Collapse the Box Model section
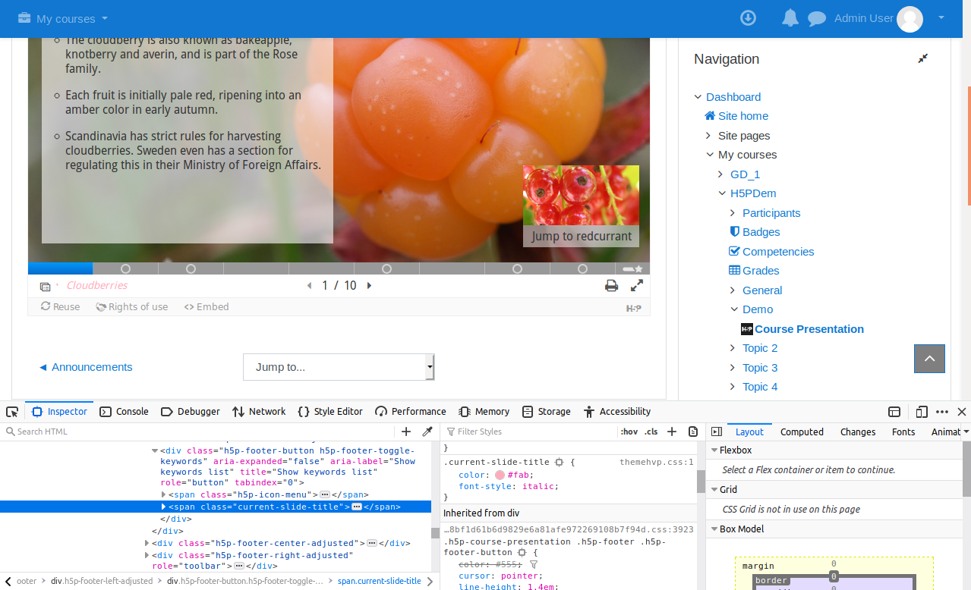The image size is (971, 590). click(x=714, y=529)
